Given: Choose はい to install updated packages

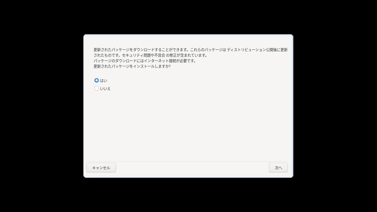Looking at the screenshot, I should click(x=97, y=80).
